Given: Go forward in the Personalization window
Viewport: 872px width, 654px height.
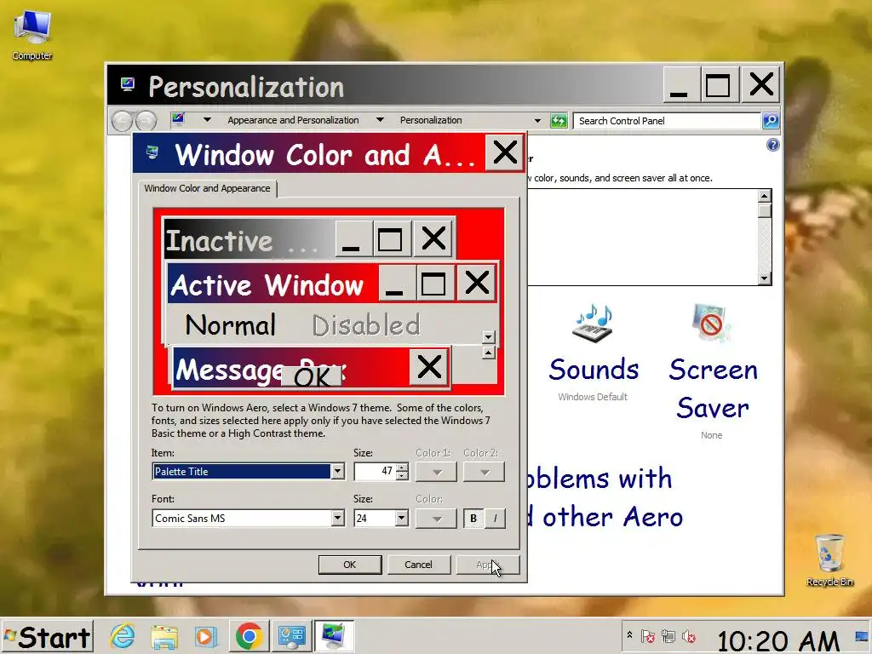Looking at the screenshot, I should pos(146,121).
